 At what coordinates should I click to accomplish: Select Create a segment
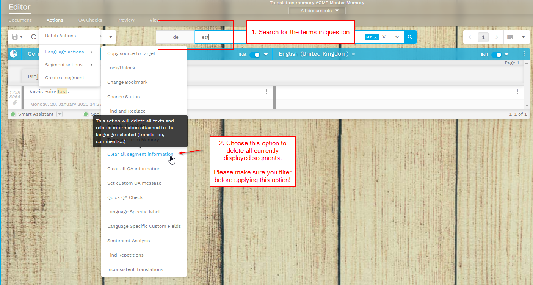coord(65,78)
